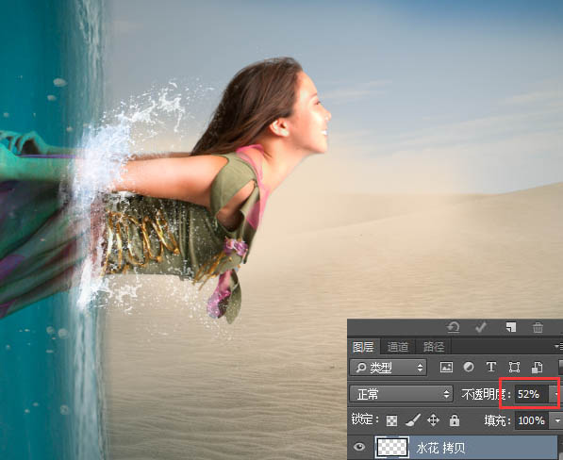
Task: Hide the 水花 拷贝 layer
Action: (359, 447)
